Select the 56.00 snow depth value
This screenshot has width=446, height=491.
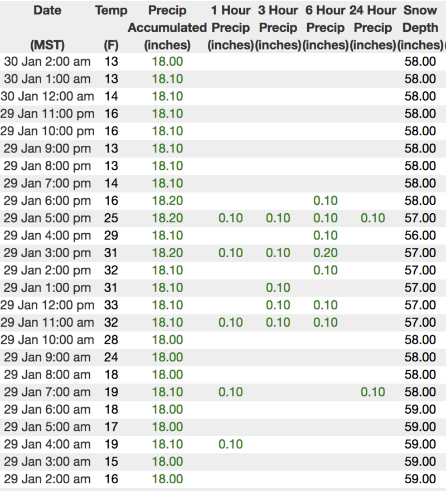pos(420,235)
